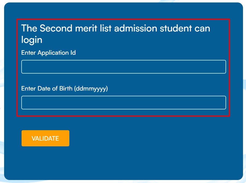Select the word login in the heading
Viewport: 246px width, 183px height.
pyautogui.click(x=31, y=40)
